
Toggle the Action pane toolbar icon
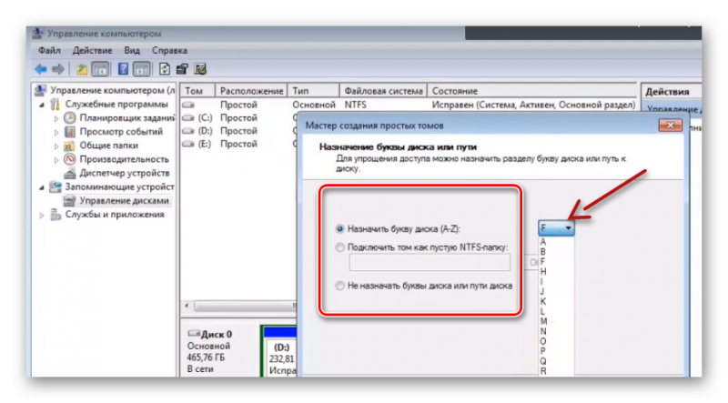click(141, 70)
